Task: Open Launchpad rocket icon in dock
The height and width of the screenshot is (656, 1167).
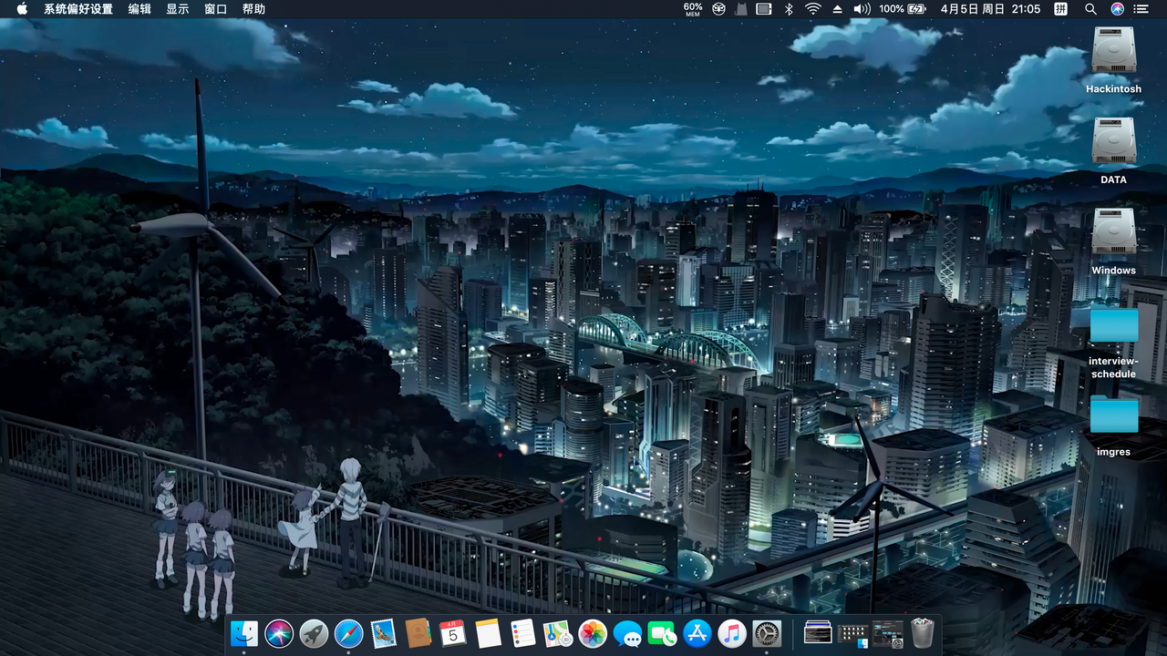Action: pyautogui.click(x=314, y=633)
